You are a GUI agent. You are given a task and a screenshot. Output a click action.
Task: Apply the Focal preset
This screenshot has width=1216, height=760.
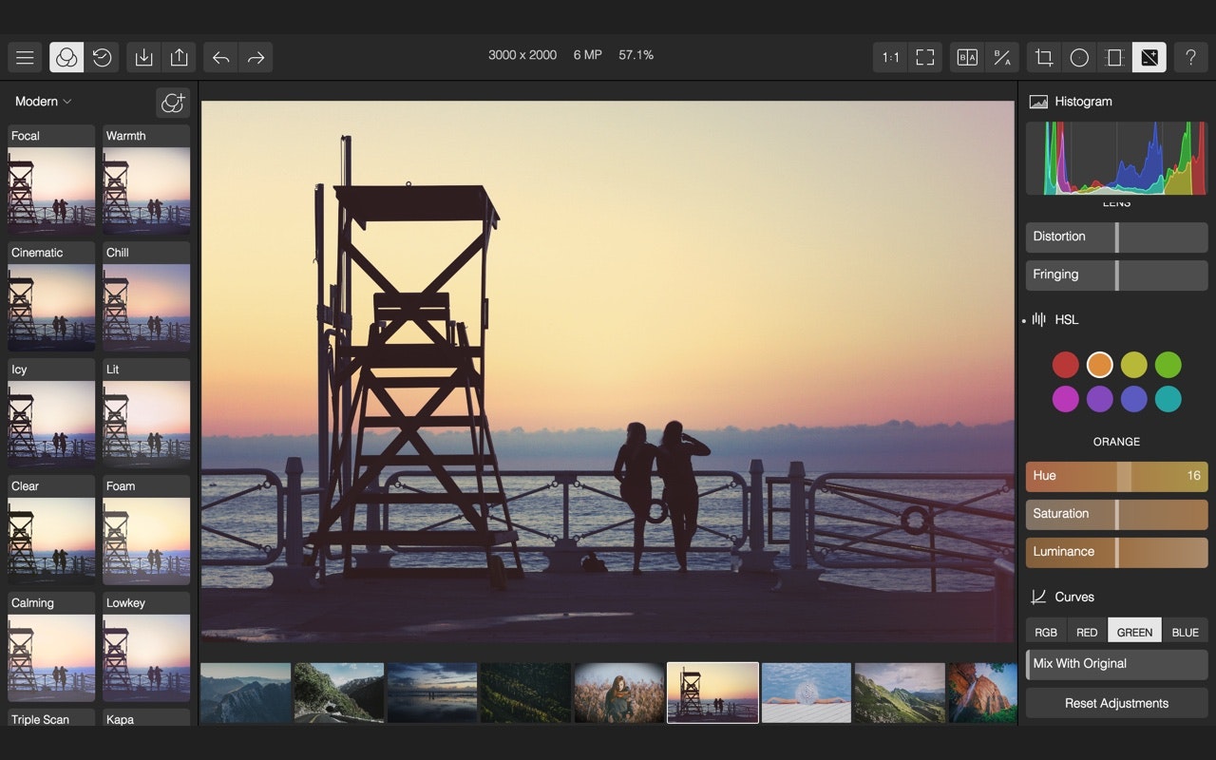point(51,180)
